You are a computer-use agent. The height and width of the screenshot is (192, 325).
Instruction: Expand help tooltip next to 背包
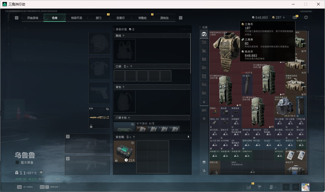(124, 87)
